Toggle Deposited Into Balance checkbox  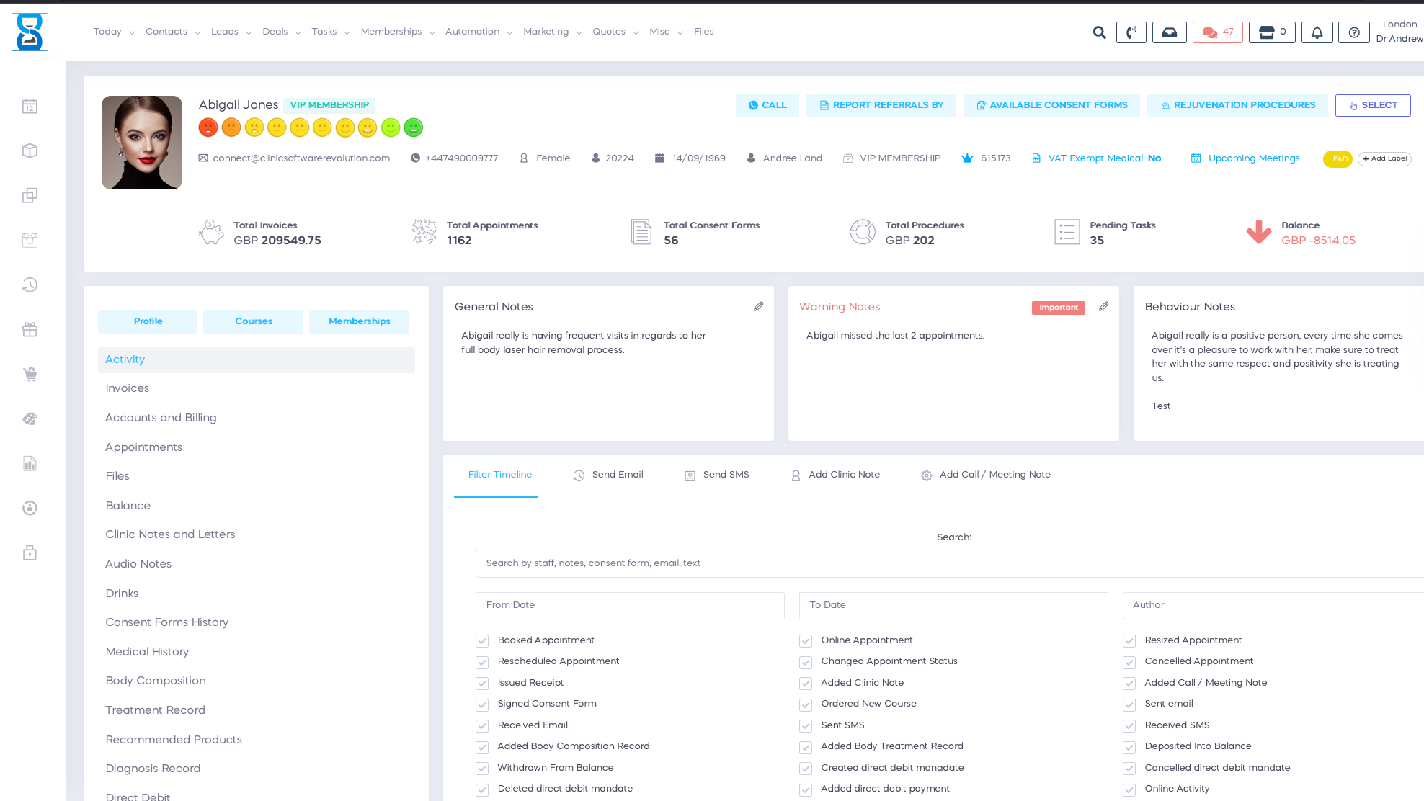tap(1129, 747)
